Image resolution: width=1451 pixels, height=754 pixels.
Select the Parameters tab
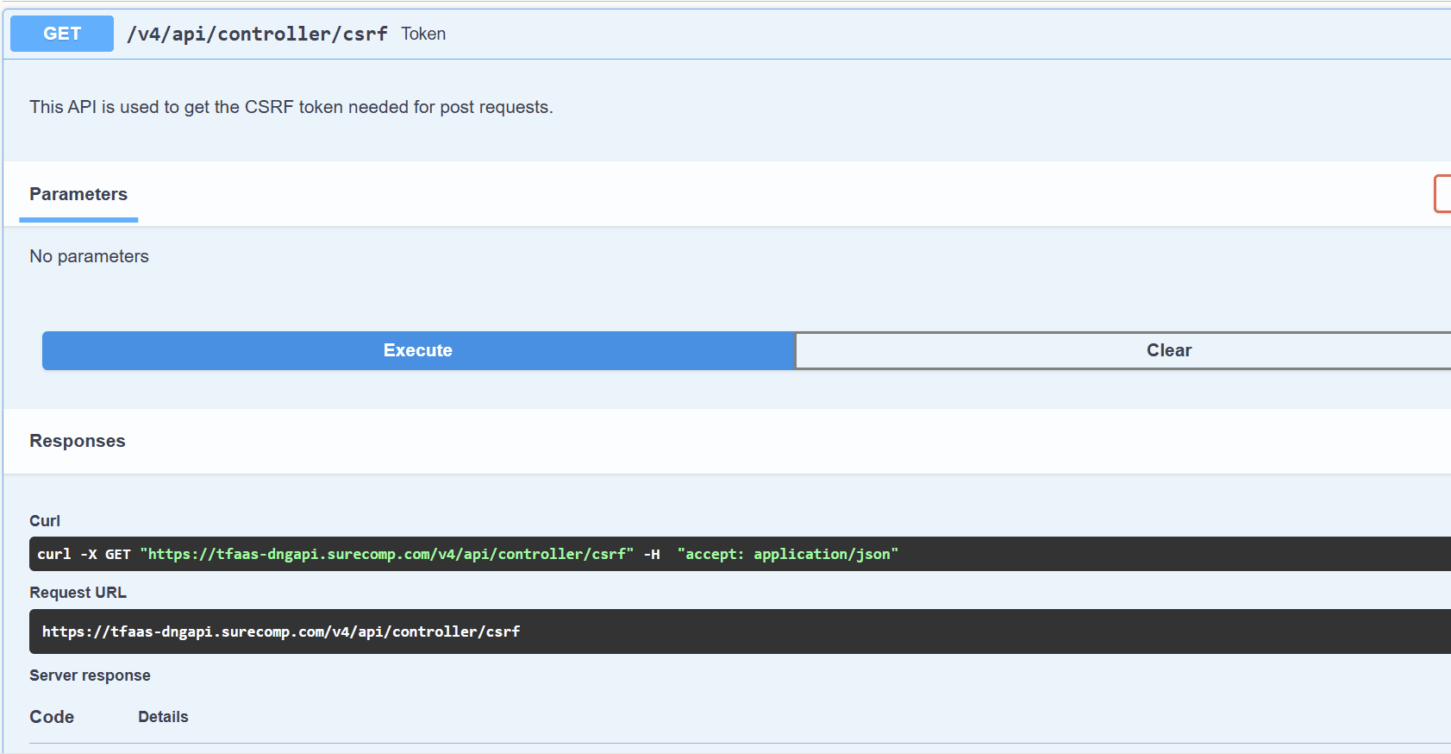click(x=78, y=194)
